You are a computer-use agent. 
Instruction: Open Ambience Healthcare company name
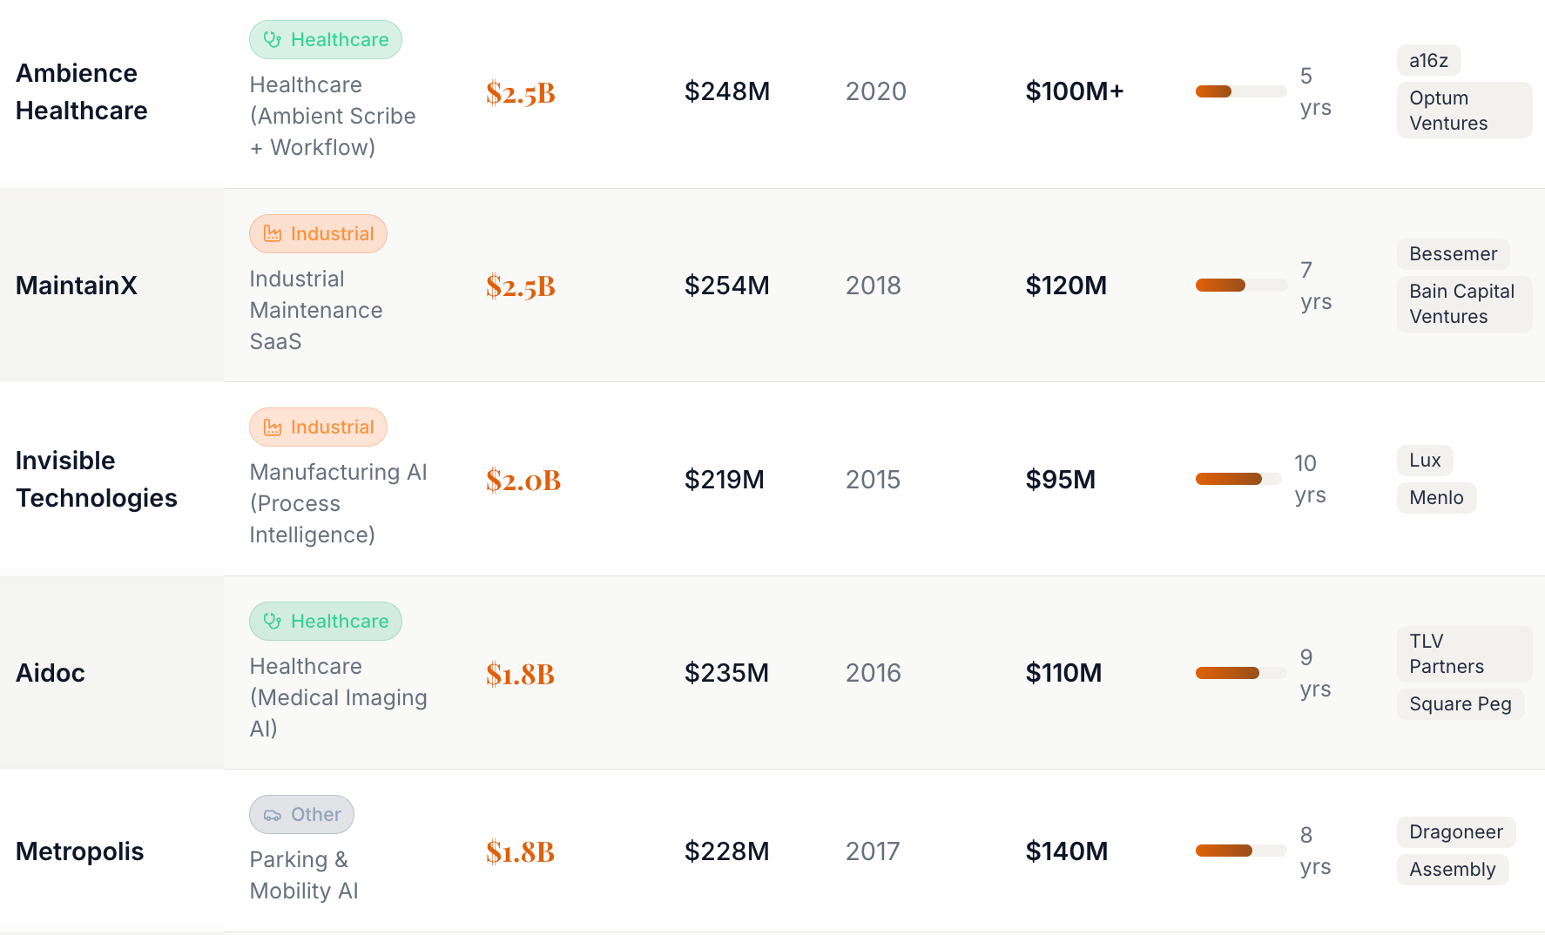tap(82, 91)
